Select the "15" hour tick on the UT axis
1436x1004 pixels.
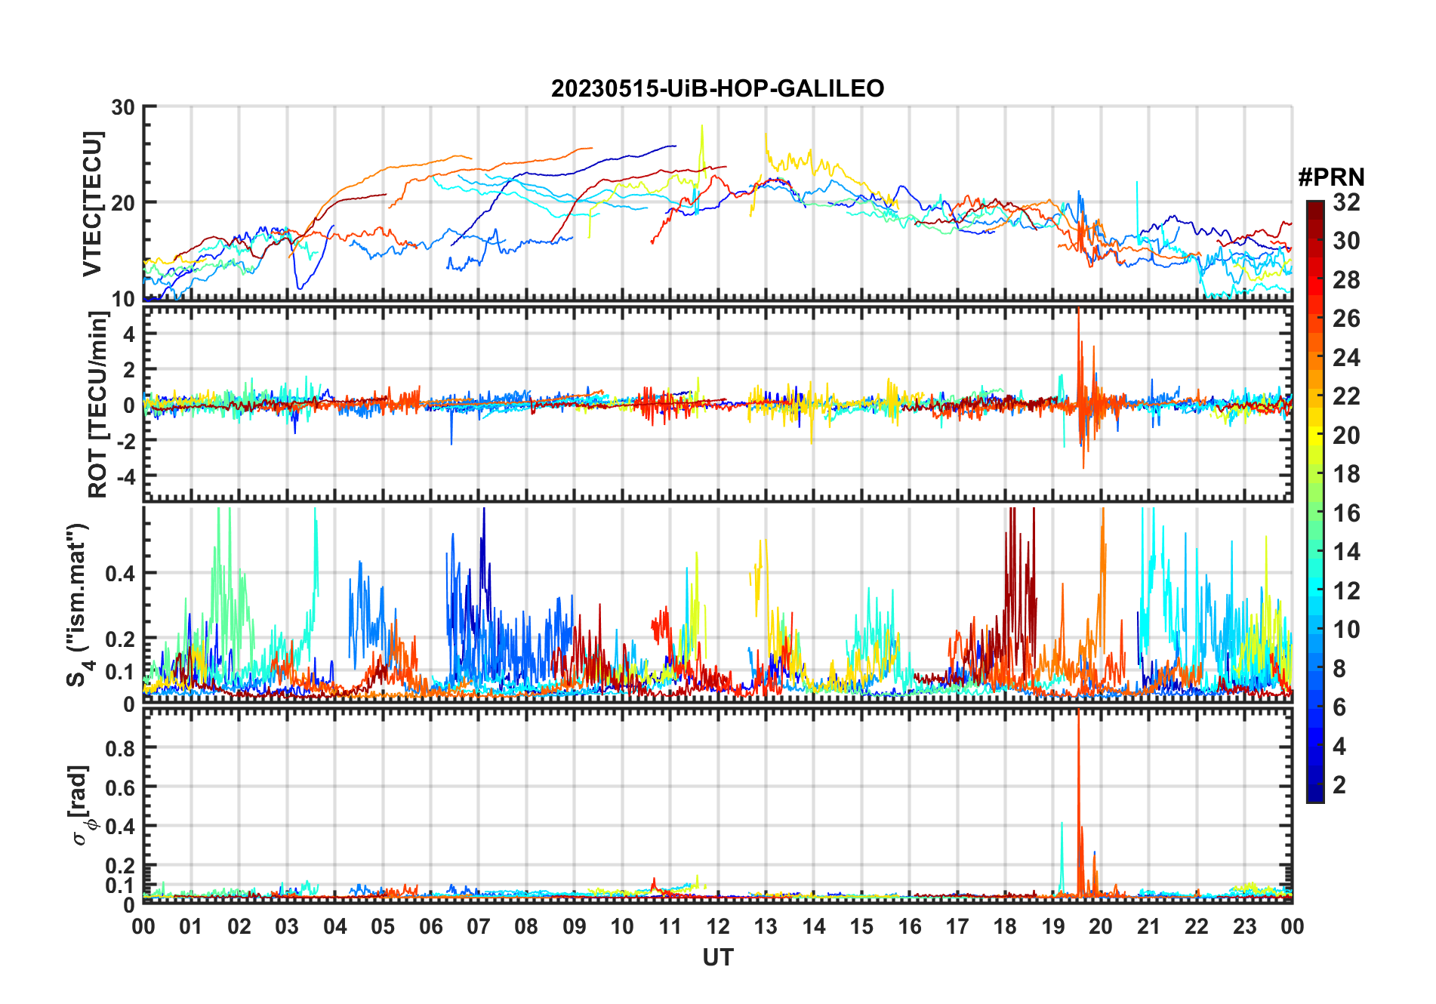[x=861, y=926]
